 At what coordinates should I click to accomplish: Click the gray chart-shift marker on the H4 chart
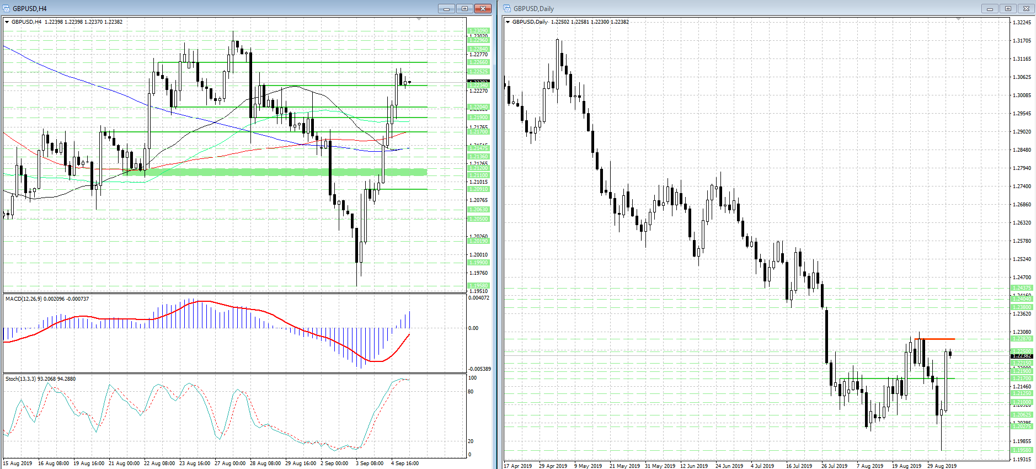(x=419, y=19)
